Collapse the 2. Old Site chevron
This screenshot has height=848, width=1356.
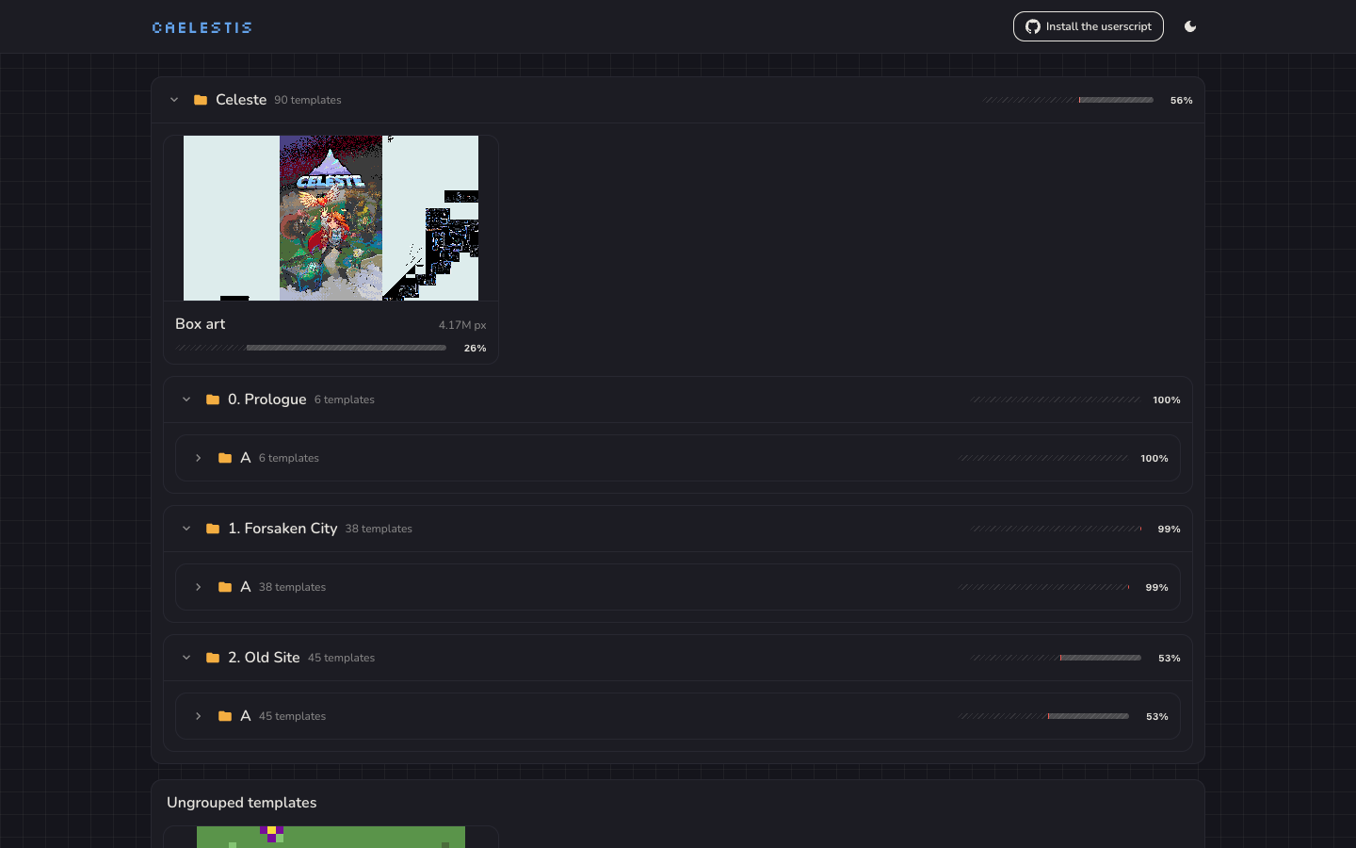pos(186,658)
